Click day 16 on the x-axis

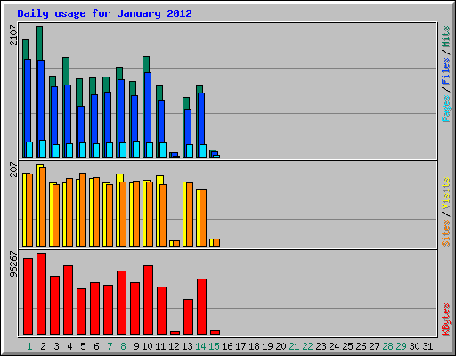227,346
